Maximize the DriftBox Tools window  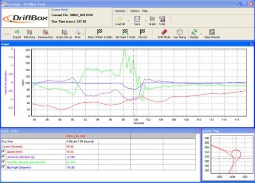point(245,4)
